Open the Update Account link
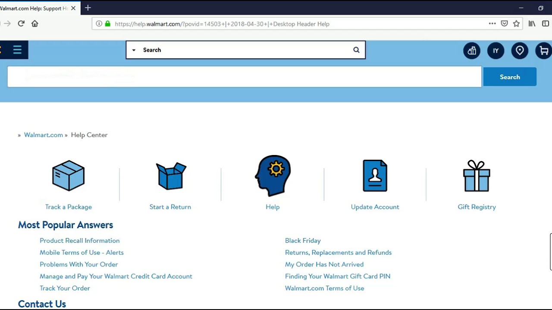The width and height of the screenshot is (552, 310). pos(375,207)
